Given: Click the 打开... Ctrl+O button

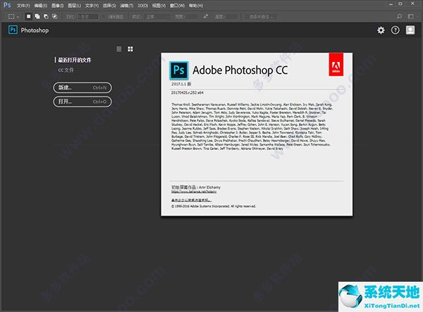Looking at the screenshot, I should [82, 101].
